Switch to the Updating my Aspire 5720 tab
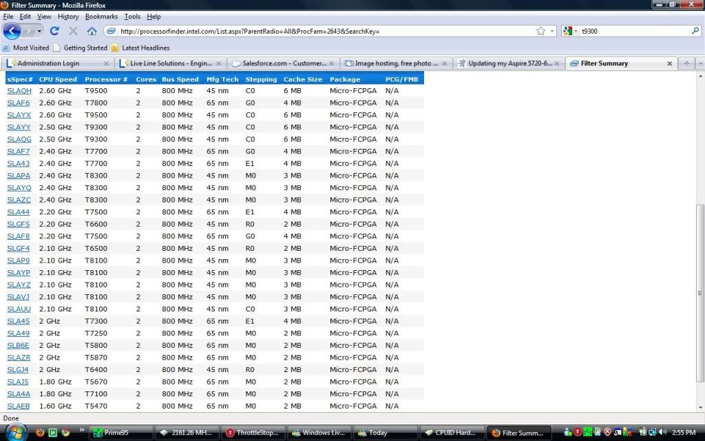 pos(509,63)
